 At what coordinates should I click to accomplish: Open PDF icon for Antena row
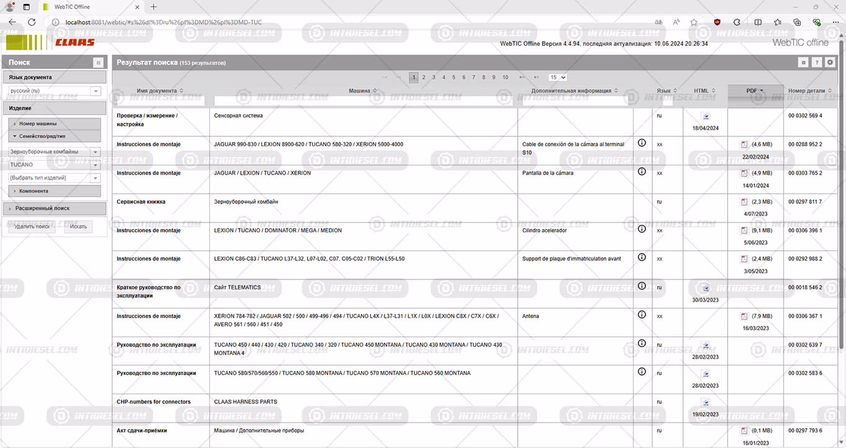click(744, 317)
